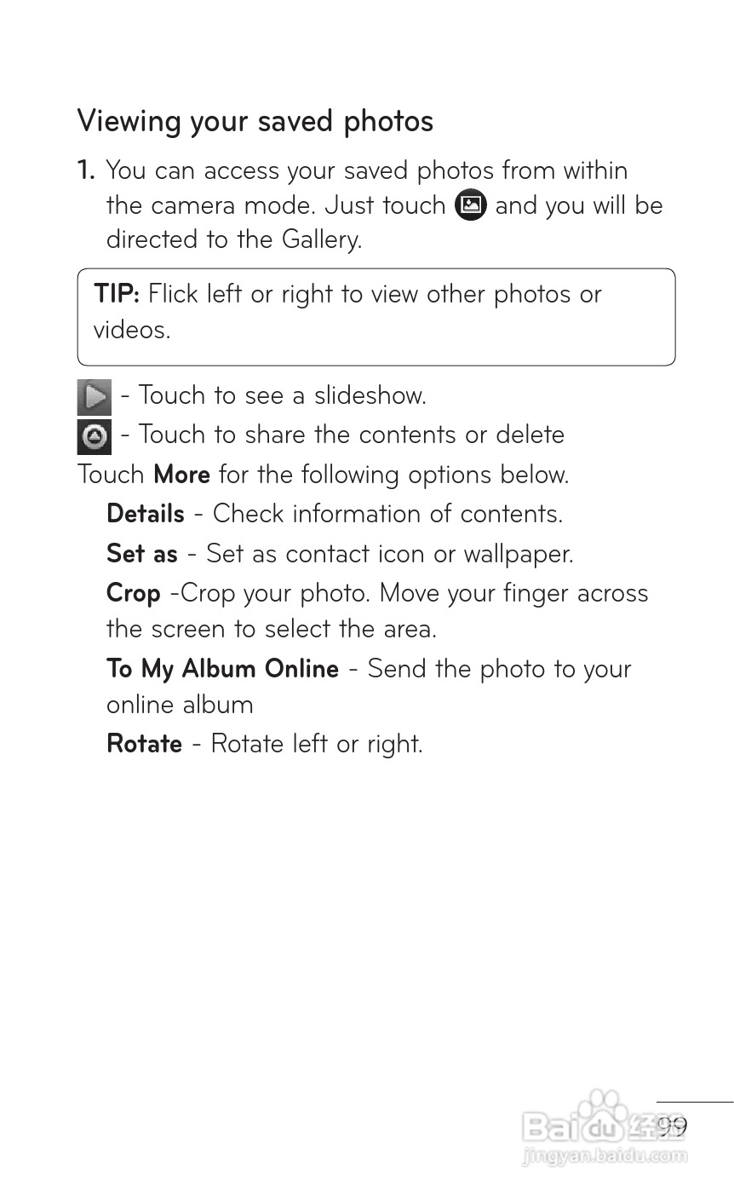This screenshot has height=1198, width=734.
Task: Open the jingyan.baidu.com watermark link
Action: tap(605, 1156)
